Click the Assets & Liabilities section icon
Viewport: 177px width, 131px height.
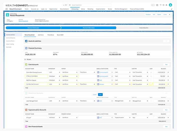26,41
